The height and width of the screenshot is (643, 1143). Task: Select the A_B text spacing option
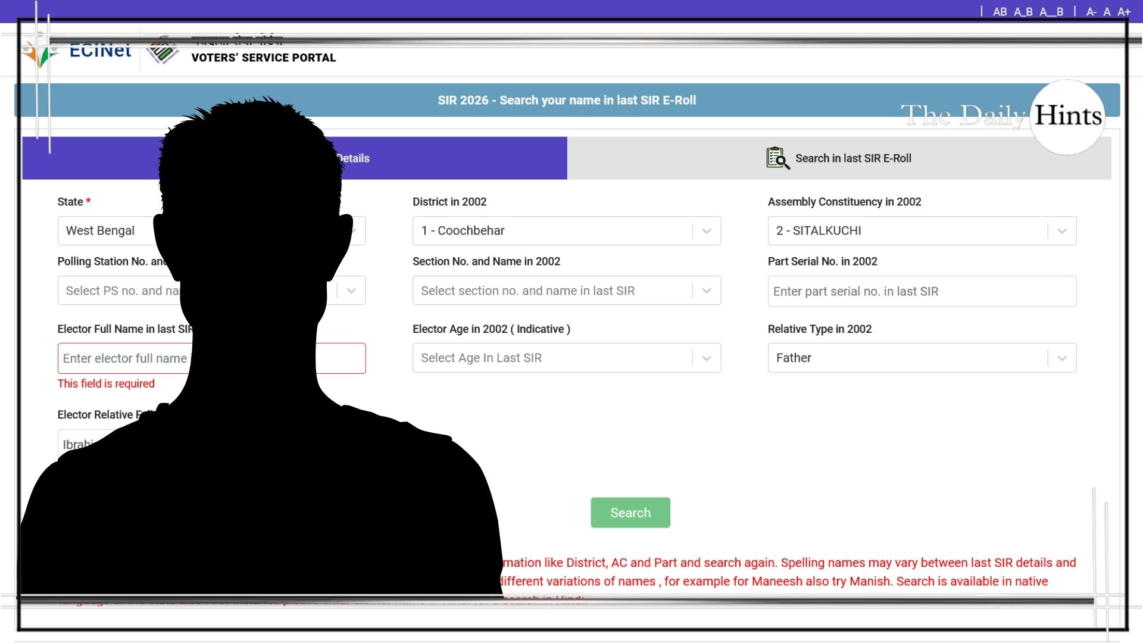point(1023,12)
